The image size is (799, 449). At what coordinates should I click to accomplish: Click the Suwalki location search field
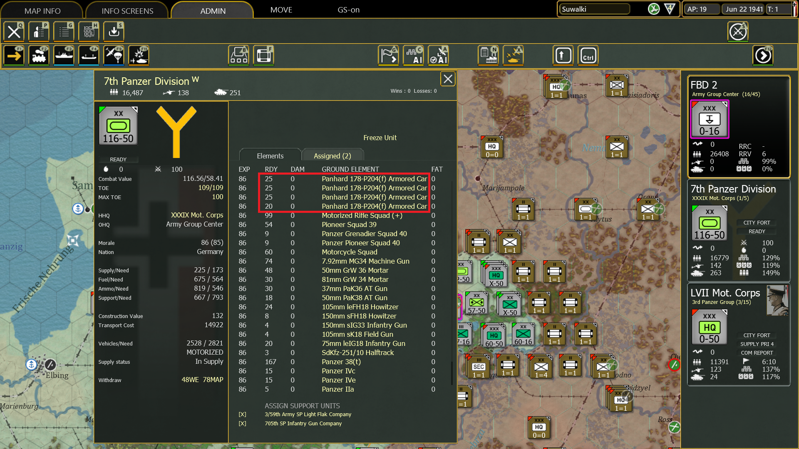tap(594, 8)
